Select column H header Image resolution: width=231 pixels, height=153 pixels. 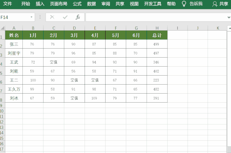(157, 28)
